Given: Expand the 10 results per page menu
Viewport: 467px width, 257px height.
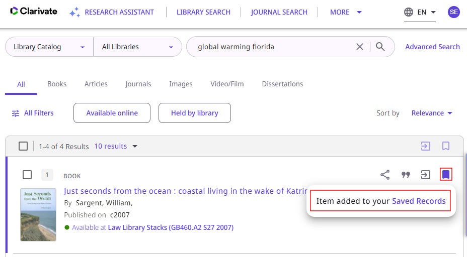Looking at the screenshot, I should 116,146.
